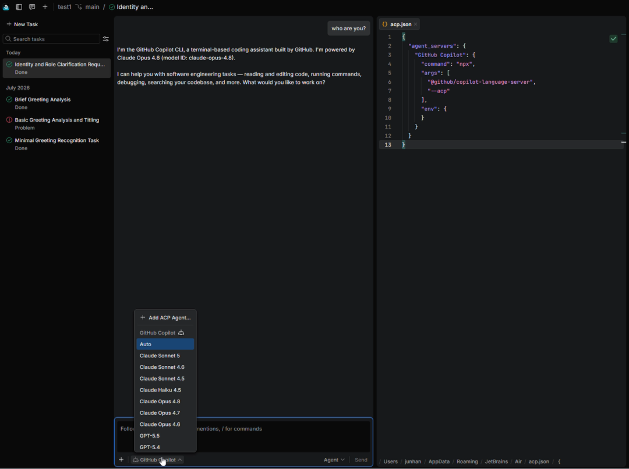Select Claude Opus 4.6 model
This screenshot has height=469, width=629.
(x=165, y=424)
